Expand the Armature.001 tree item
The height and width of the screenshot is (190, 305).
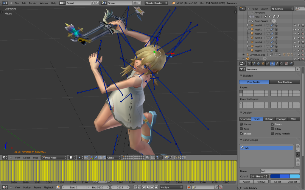pyautogui.click(x=243, y=55)
